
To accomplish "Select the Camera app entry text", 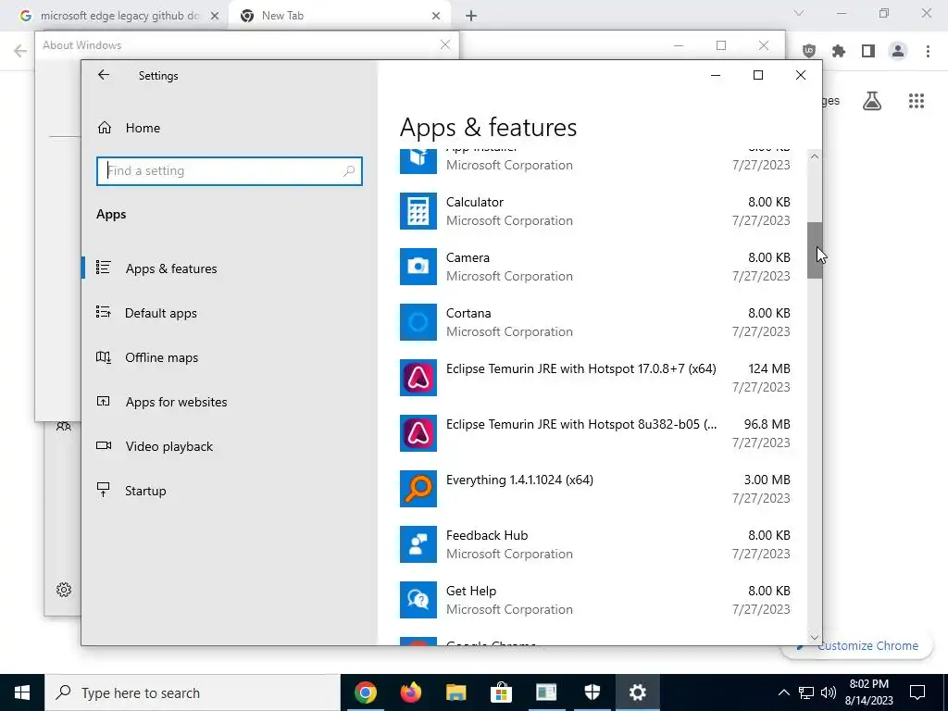I will coord(468,257).
